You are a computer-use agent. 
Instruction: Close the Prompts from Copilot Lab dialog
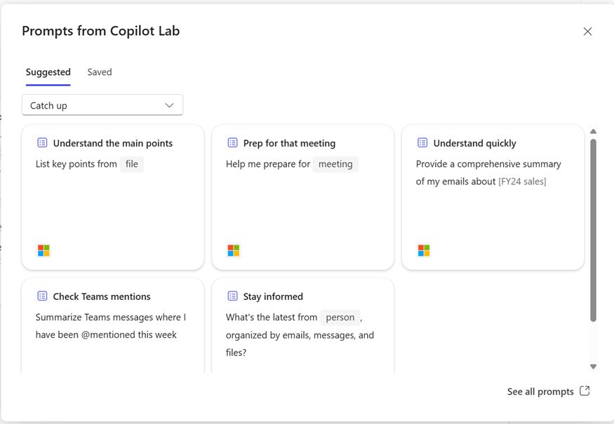coord(587,32)
